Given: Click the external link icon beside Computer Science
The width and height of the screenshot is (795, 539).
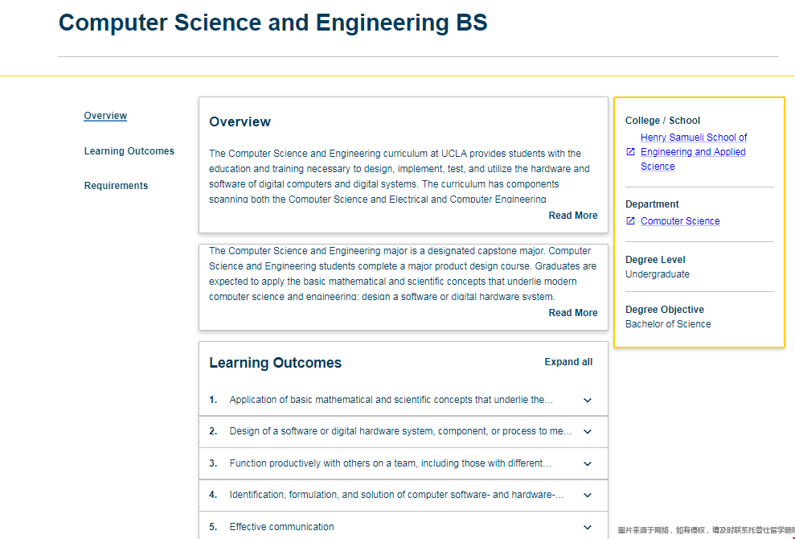Looking at the screenshot, I should [630, 220].
